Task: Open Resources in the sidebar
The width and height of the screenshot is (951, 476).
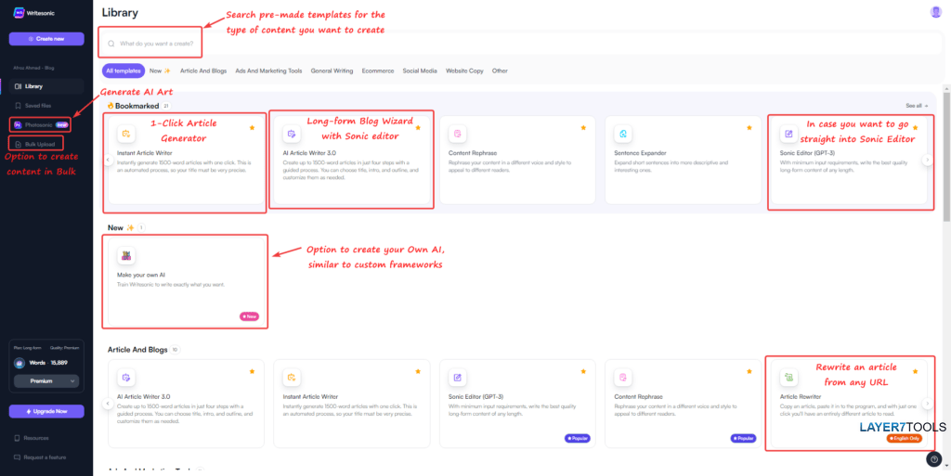Action: pos(32,438)
